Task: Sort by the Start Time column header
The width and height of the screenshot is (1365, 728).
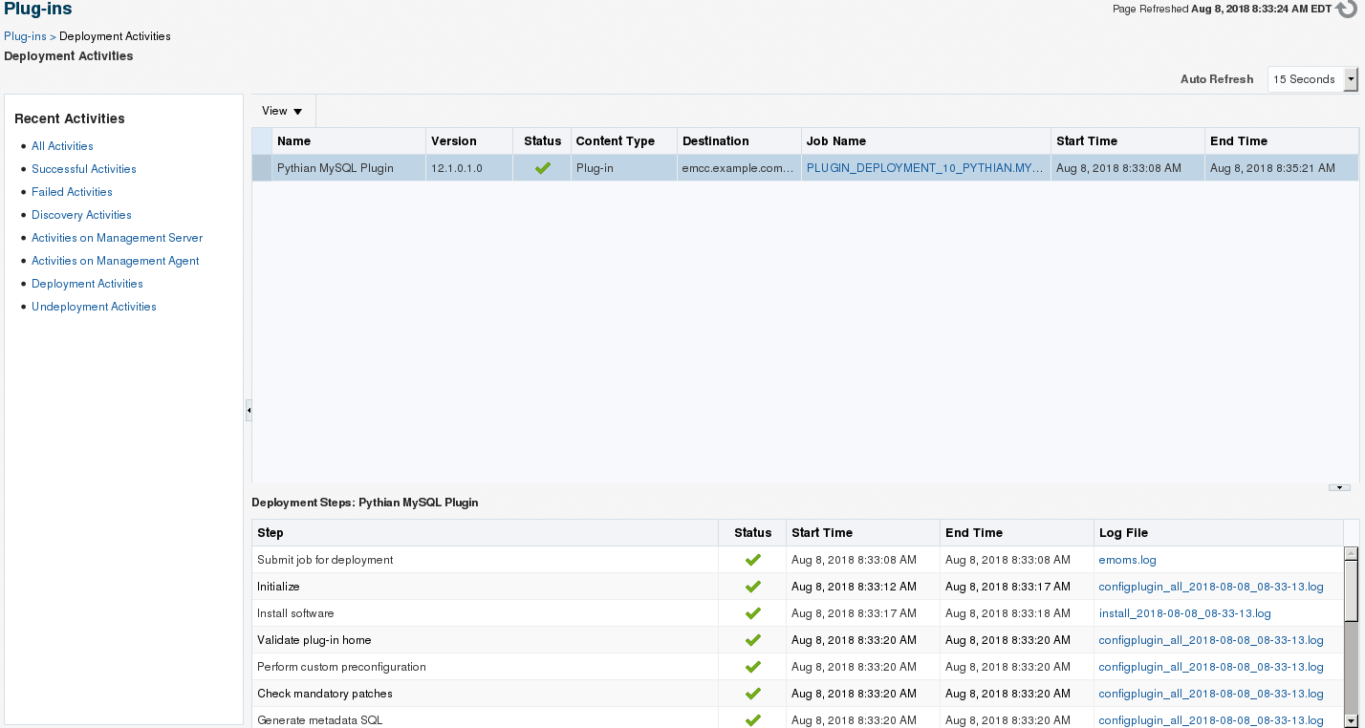Action: coord(1086,141)
